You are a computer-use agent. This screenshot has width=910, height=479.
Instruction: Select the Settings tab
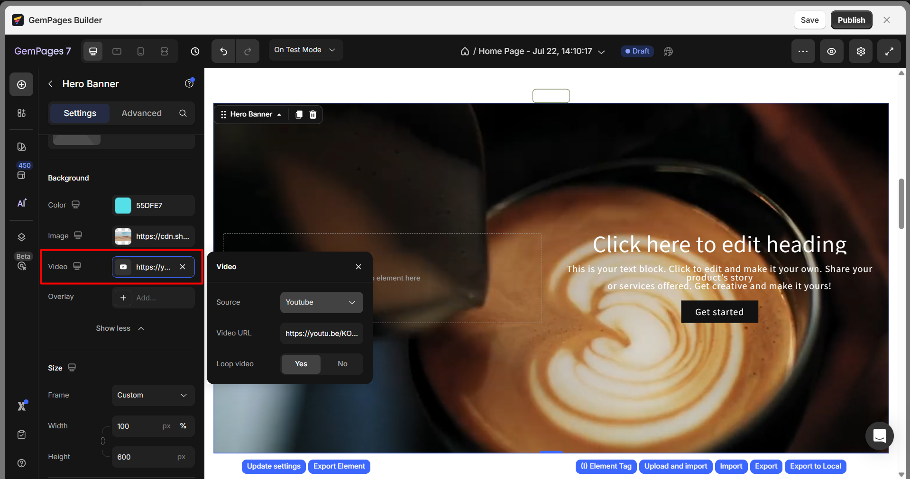pos(80,113)
